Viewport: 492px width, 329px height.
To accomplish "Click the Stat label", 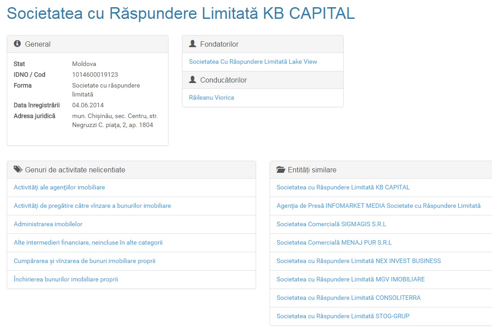I will click(19, 64).
